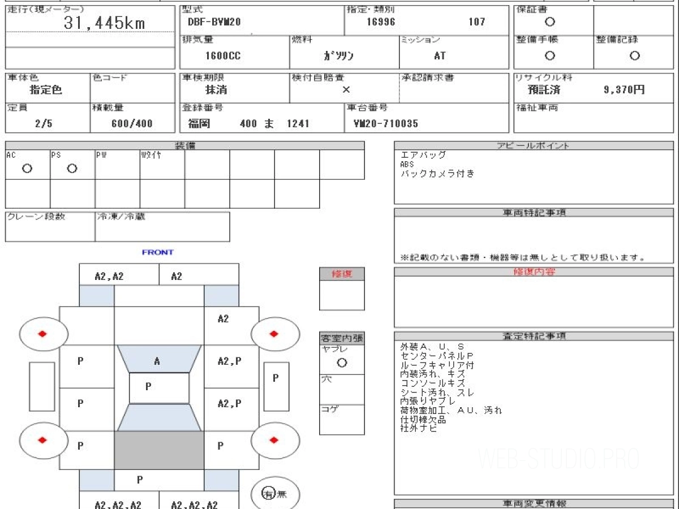679x509 pixels.
Task: Click designation number 16996
Action: tap(381, 22)
